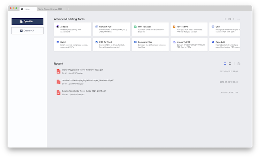Image resolution: width=260 pixels, height=158 pixels.
Task: Click Convert PDF card description
Action: pos(113,31)
